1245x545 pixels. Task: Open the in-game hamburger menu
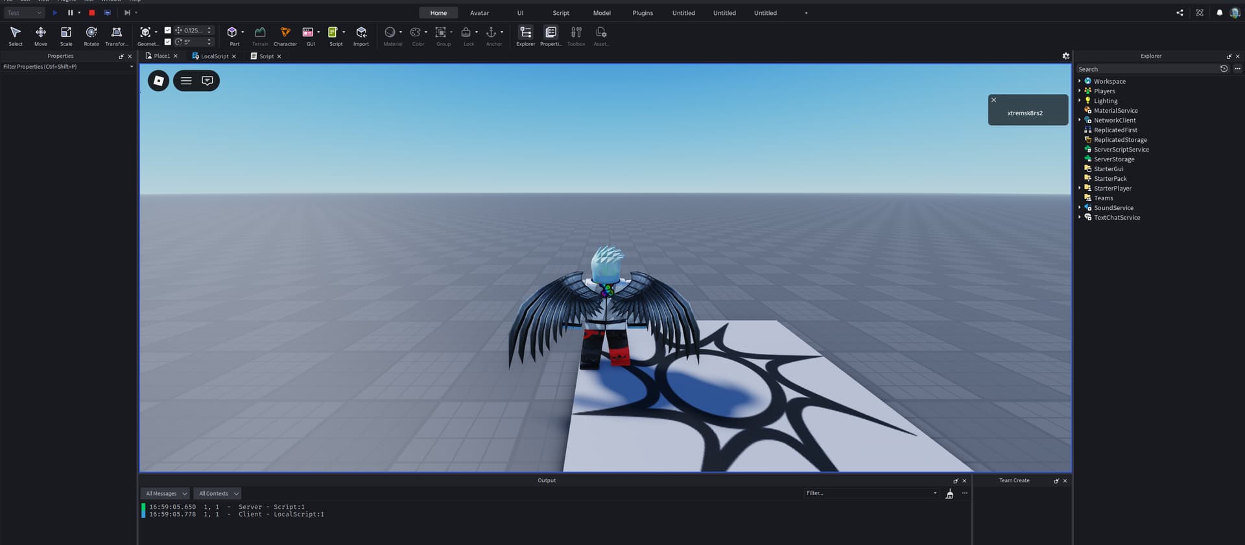tap(186, 80)
